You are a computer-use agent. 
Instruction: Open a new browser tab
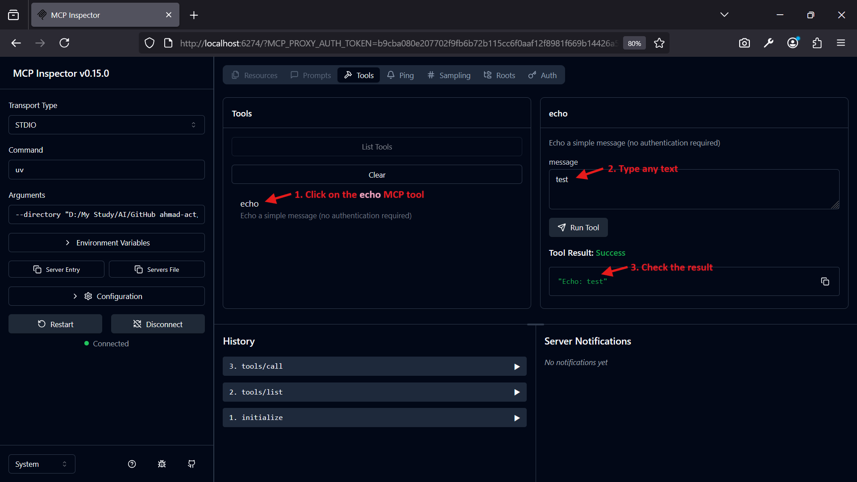(x=194, y=15)
